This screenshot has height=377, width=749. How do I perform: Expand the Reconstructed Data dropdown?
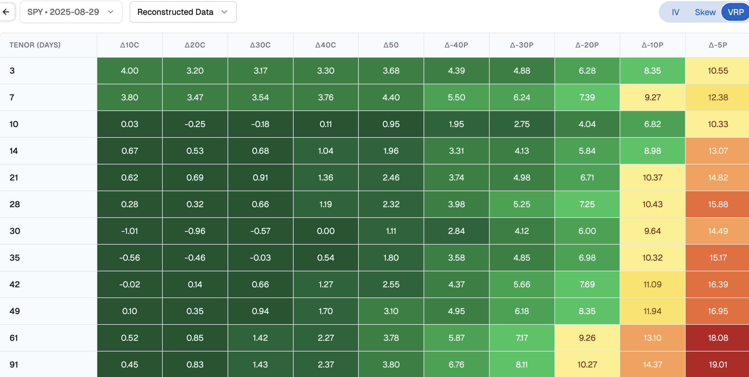183,12
